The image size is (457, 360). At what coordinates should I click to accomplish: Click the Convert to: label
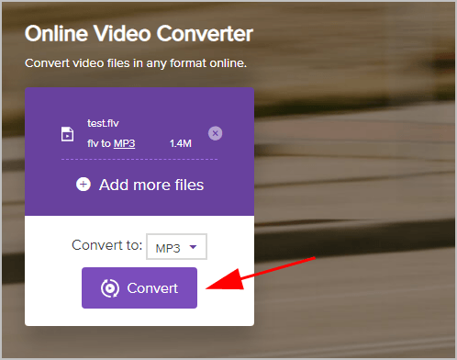(107, 245)
